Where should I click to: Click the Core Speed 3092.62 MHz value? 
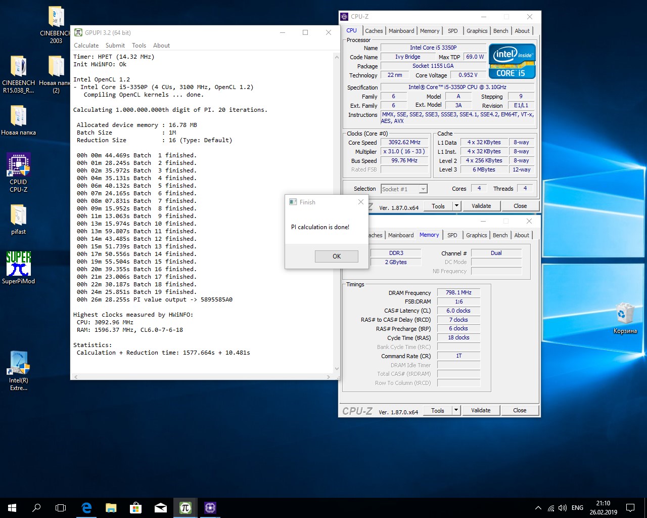coord(404,142)
